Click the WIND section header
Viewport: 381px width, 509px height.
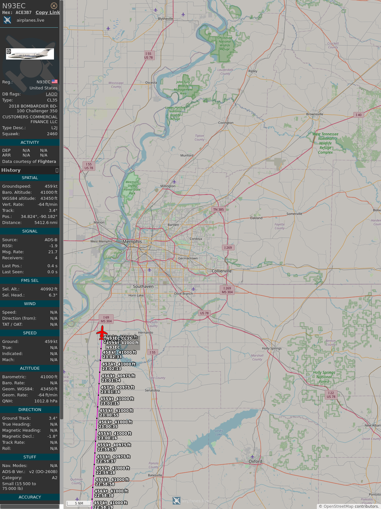tap(30, 303)
